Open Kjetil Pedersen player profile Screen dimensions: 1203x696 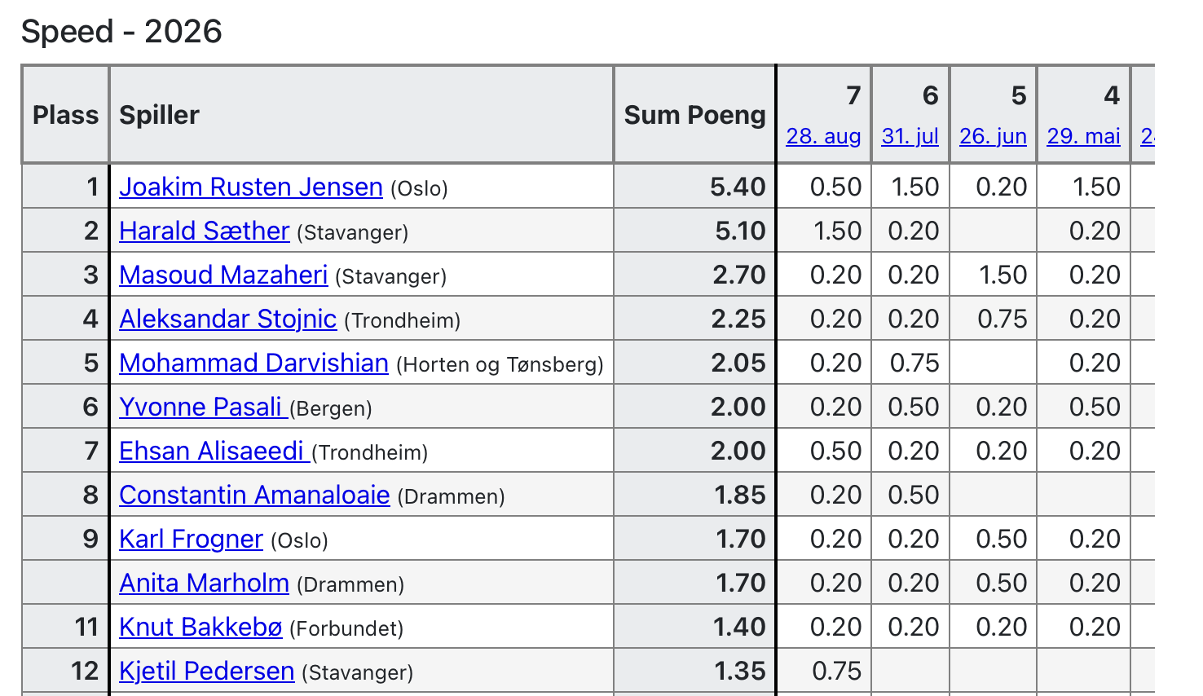click(206, 671)
